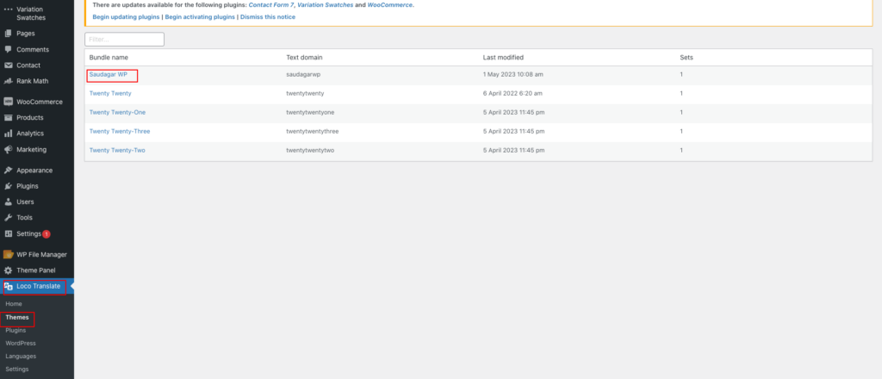Open the Twenty Twenty-Three theme bundle
The height and width of the screenshot is (379, 882).
pos(119,131)
